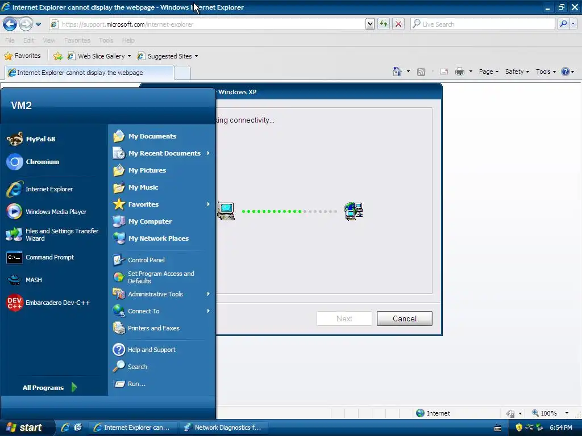Click the Add to Favorites Bar star icon
Viewport: 582px width, 436px height.
(x=58, y=56)
